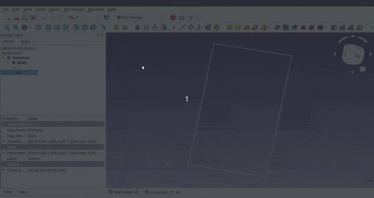Image resolution: width=374 pixels, height=198 pixels.
Task: Set the top view from toolbar
Action: click(x=57, y=27)
